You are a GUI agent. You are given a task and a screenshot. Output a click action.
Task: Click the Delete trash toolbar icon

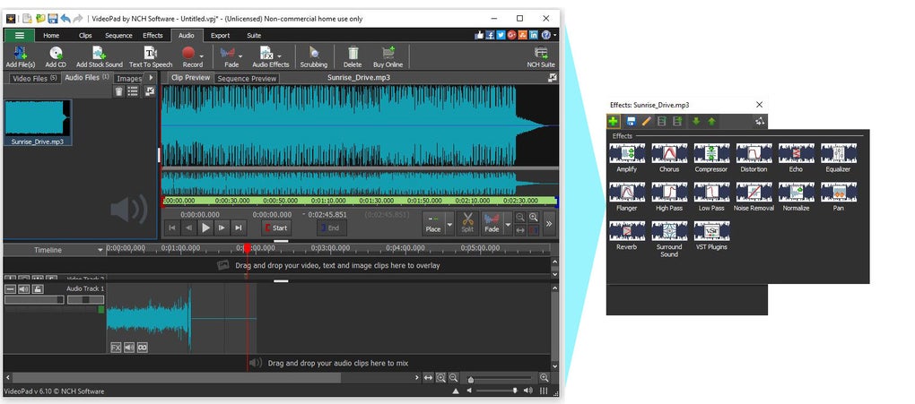coord(353,57)
